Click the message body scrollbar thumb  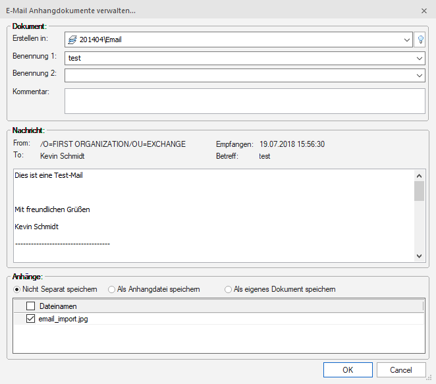click(419, 191)
